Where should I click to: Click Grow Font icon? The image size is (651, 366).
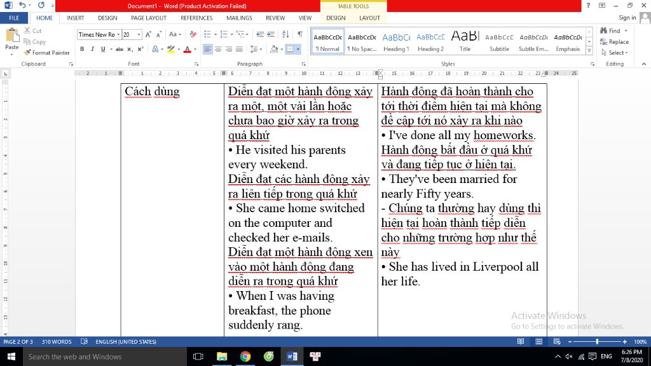[148, 34]
